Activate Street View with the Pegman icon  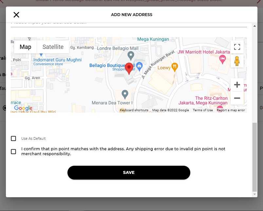[237, 61]
